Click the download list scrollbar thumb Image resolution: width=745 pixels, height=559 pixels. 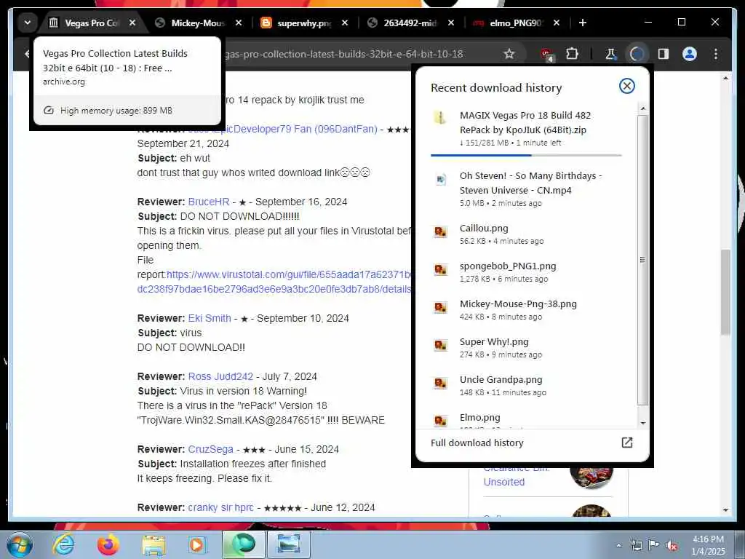642,260
